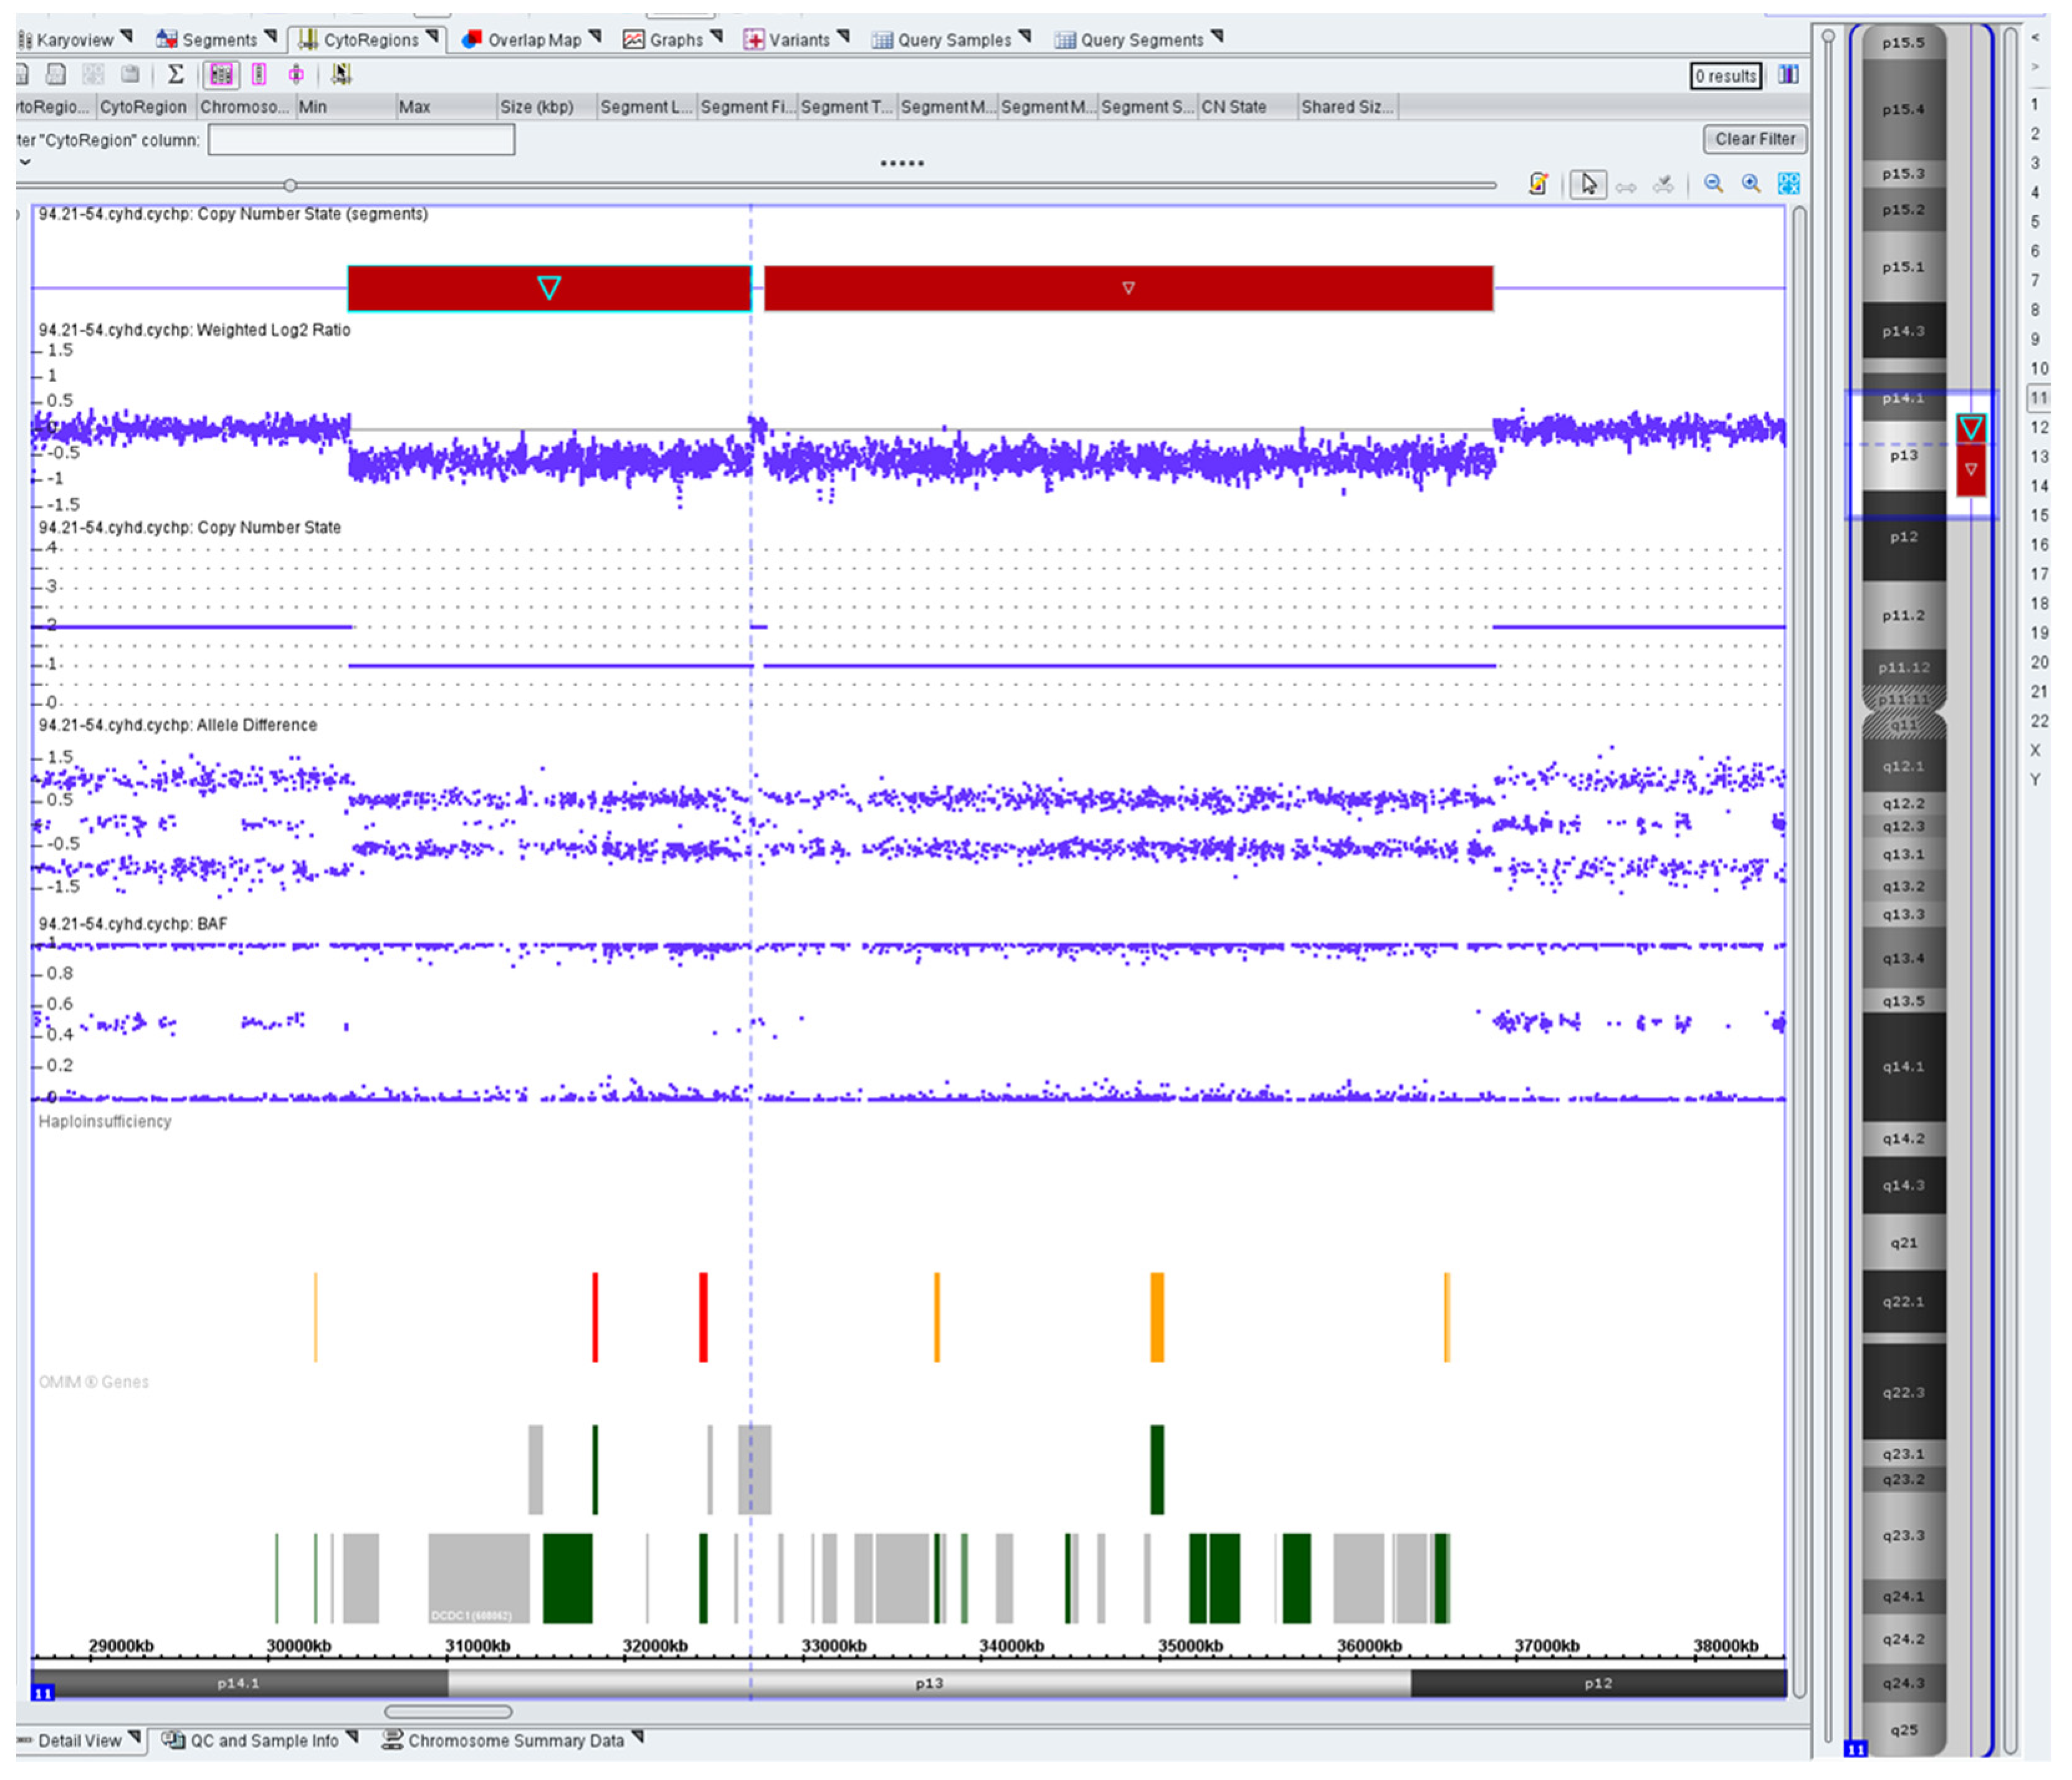The height and width of the screenshot is (1780, 2072).
Task: Click the fit-to-view blue grid icon
Action: point(1789,184)
